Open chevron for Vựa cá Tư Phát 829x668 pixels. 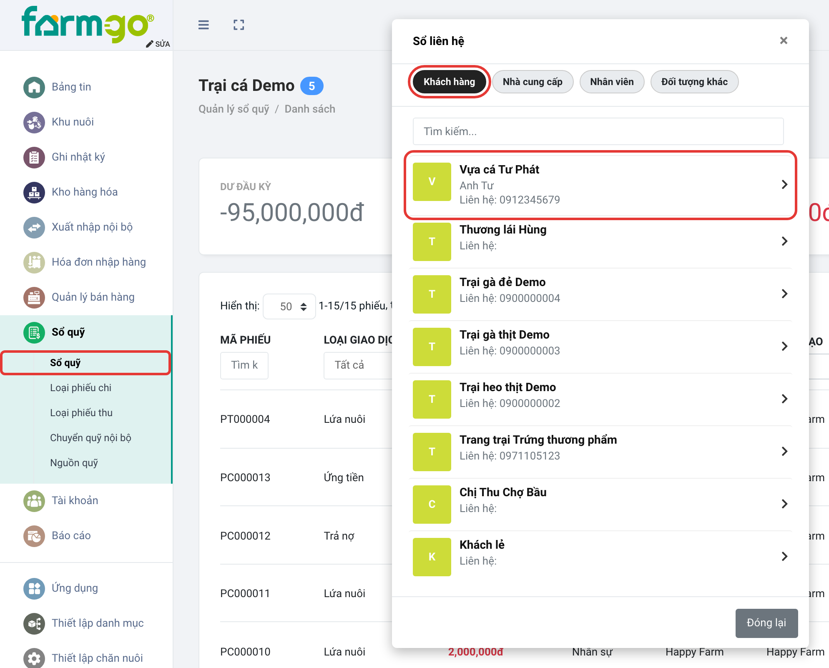click(x=784, y=184)
